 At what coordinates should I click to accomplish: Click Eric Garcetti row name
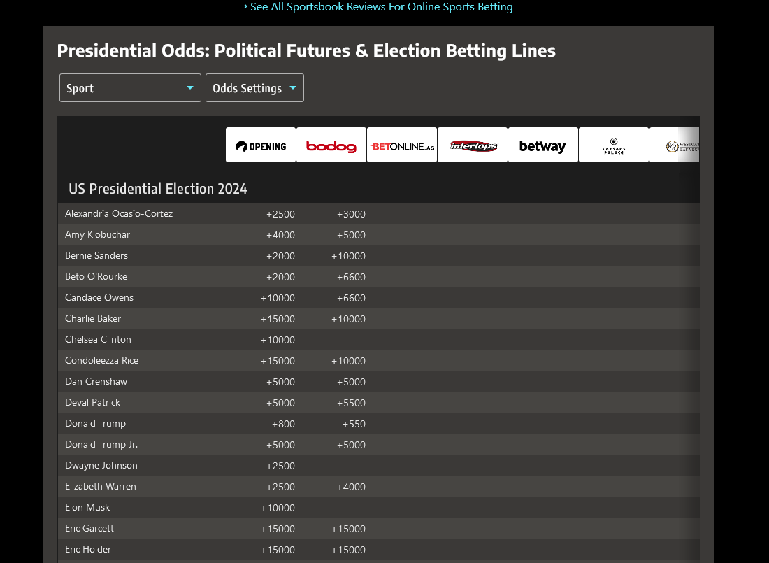pos(91,529)
